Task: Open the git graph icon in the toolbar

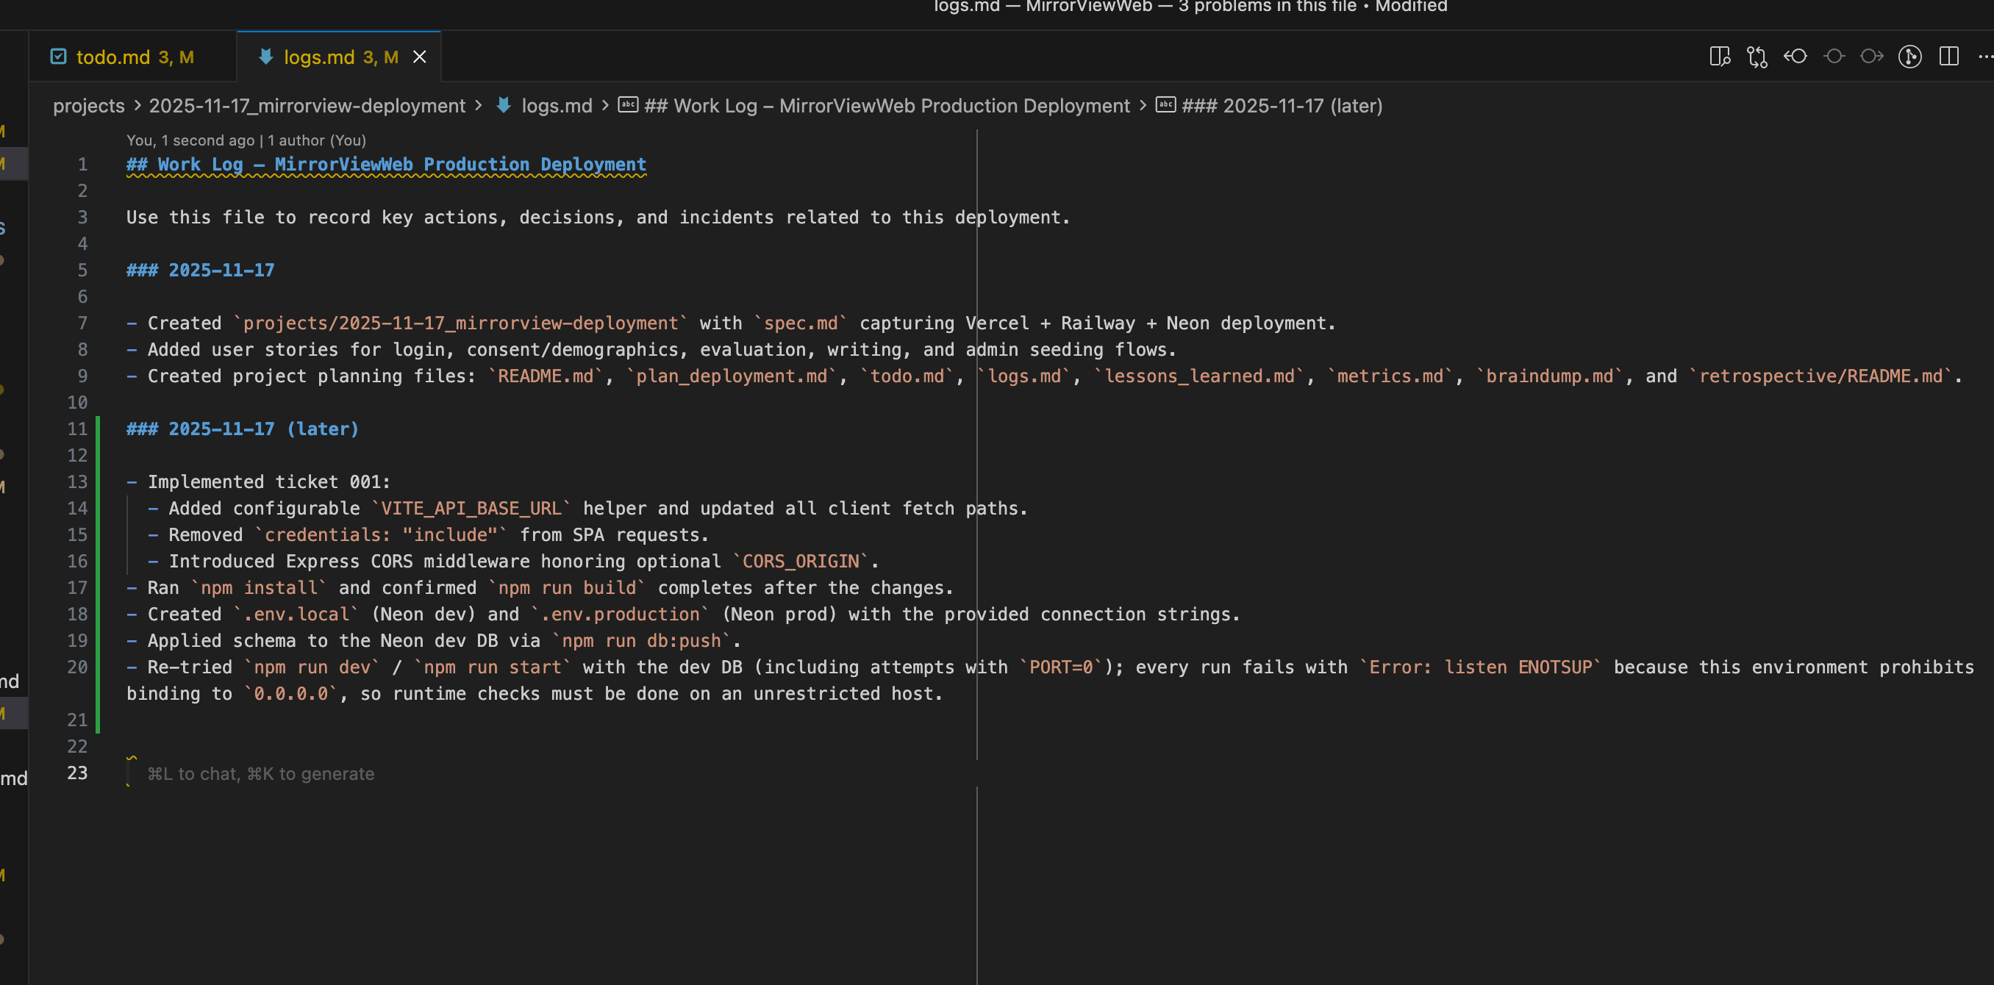Action: coord(1909,57)
